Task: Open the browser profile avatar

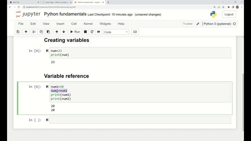Action: (x=237, y=7)
